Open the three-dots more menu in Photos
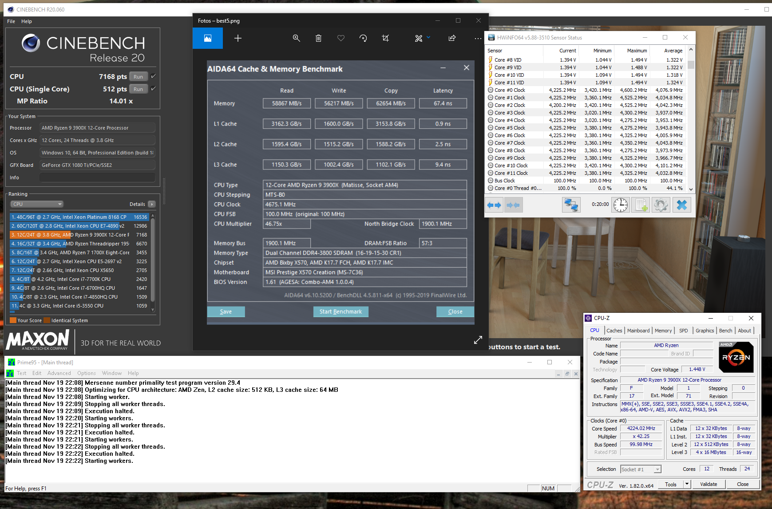The image size is (772, 509). [478, 39]
